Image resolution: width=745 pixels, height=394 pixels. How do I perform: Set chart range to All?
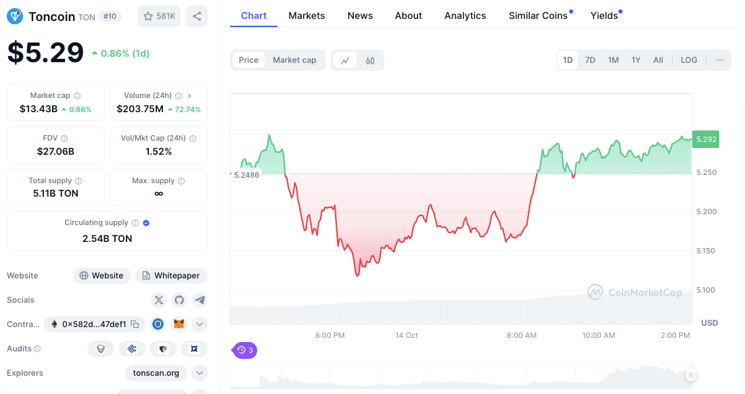[x=658, y=60]
